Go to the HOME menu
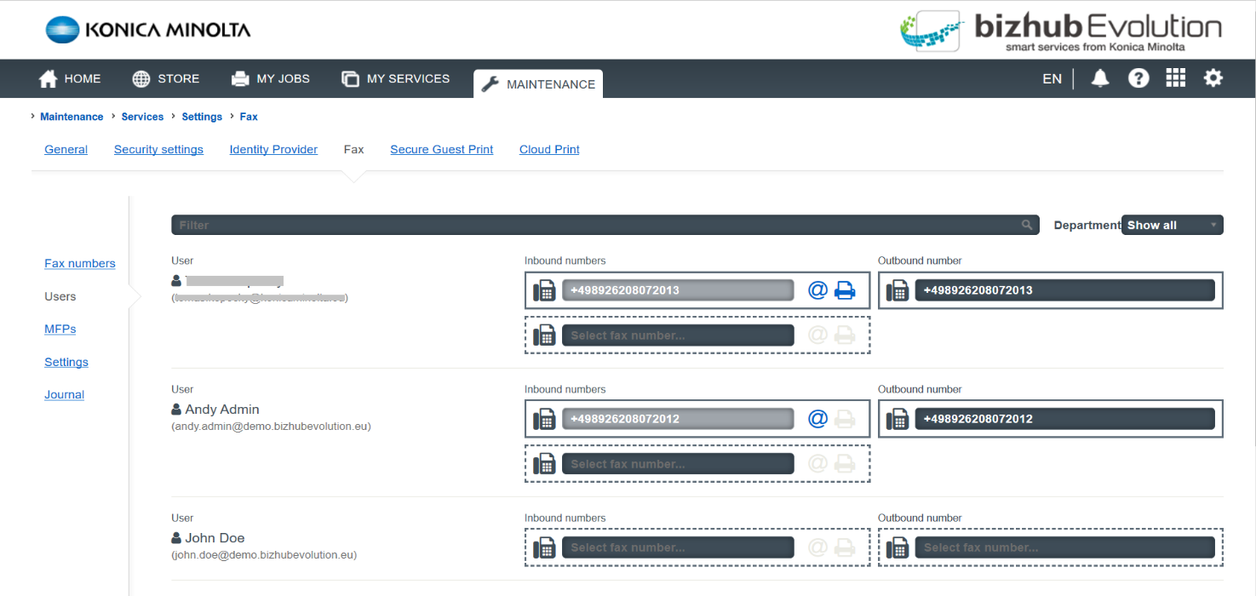 click(x=71, y=78)
